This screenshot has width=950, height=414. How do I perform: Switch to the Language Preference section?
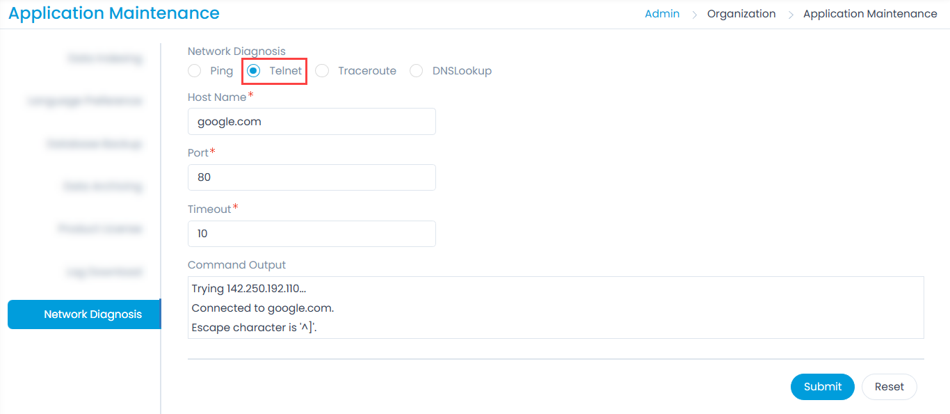pos(85,102)
